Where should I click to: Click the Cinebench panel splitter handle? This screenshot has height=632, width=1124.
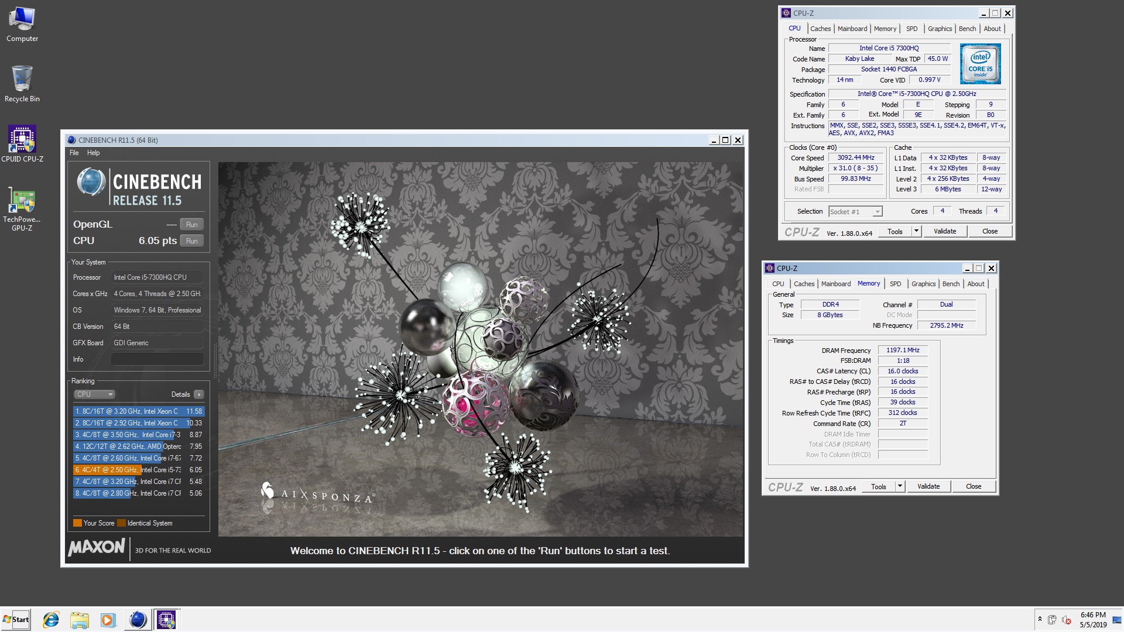[x=214, y=360]
